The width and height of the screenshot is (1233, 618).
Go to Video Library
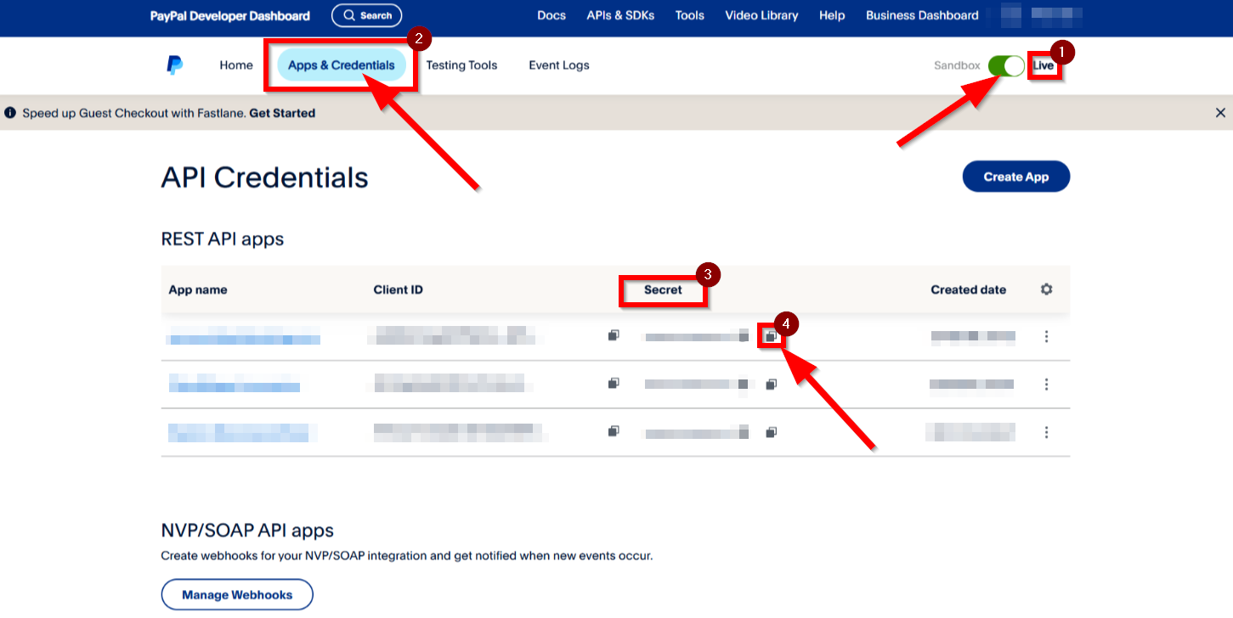(x=761, y=15)
